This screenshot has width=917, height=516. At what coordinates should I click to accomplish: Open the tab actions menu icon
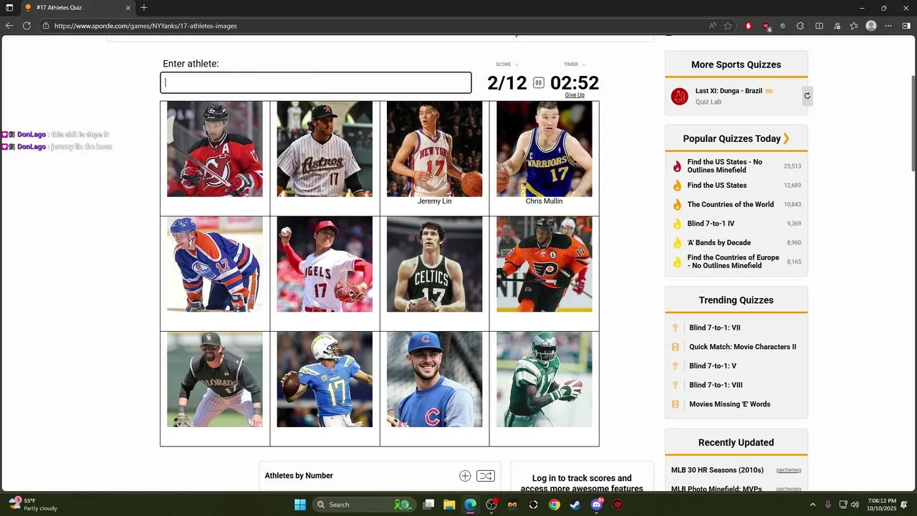pyautogui.click(x=9, y=8)
